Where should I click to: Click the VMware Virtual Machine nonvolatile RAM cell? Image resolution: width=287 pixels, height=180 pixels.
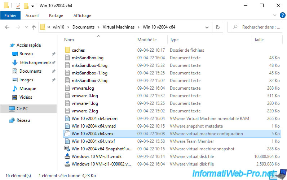[209, 119]
